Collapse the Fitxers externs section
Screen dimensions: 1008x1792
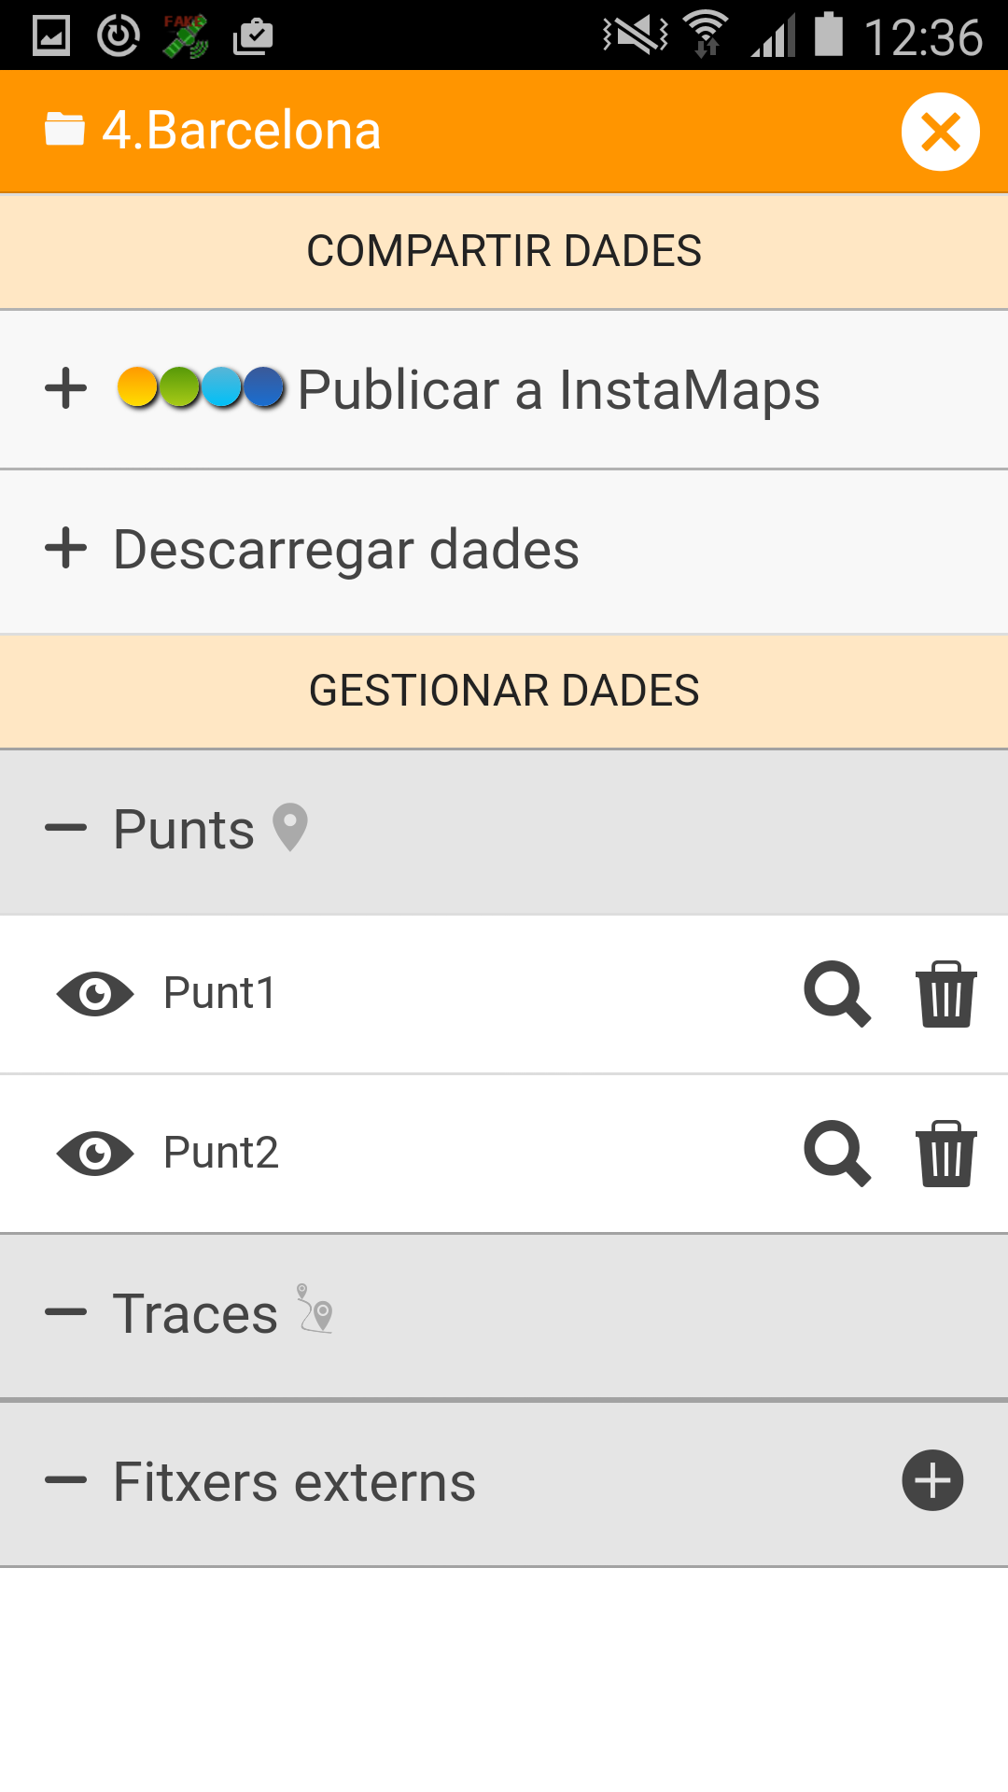tap(66, 1480)
